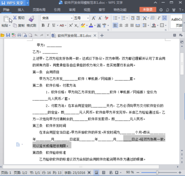Click the new document tab plus button
The height and width of the screenshot is (176, 185).
pos(102,35)
